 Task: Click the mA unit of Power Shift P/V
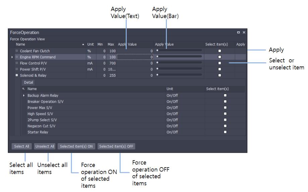(90, 69)
